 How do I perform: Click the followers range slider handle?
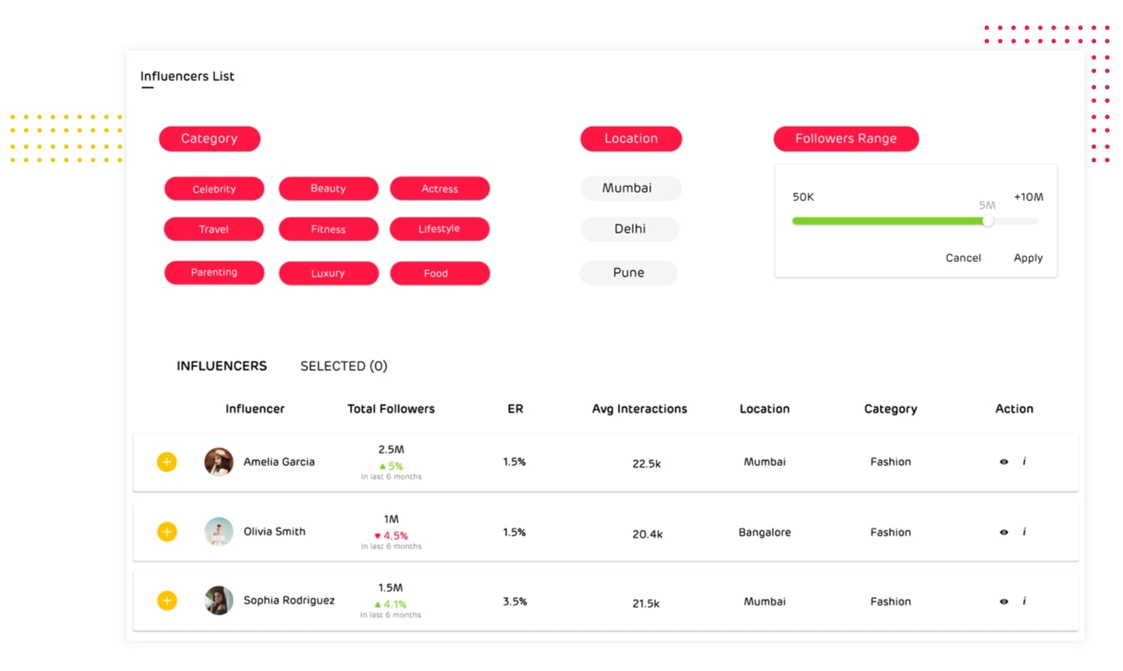pos(988,221)
